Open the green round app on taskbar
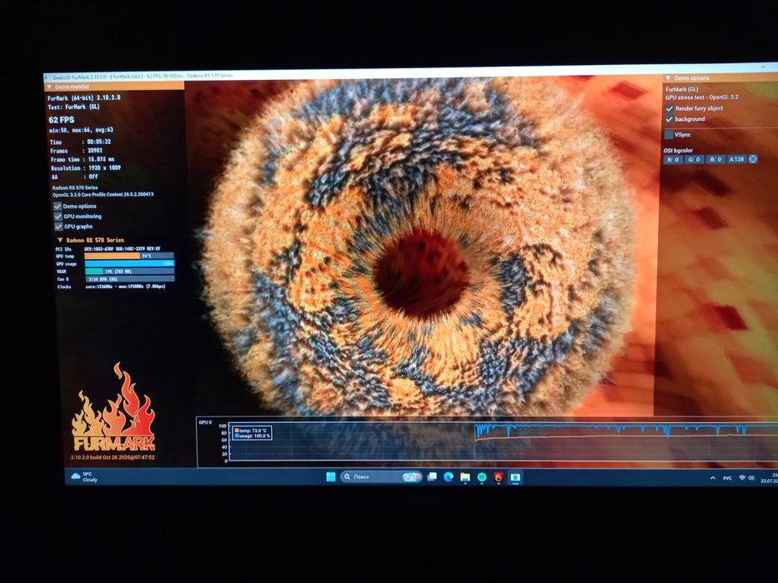 [x=482, y=477]
